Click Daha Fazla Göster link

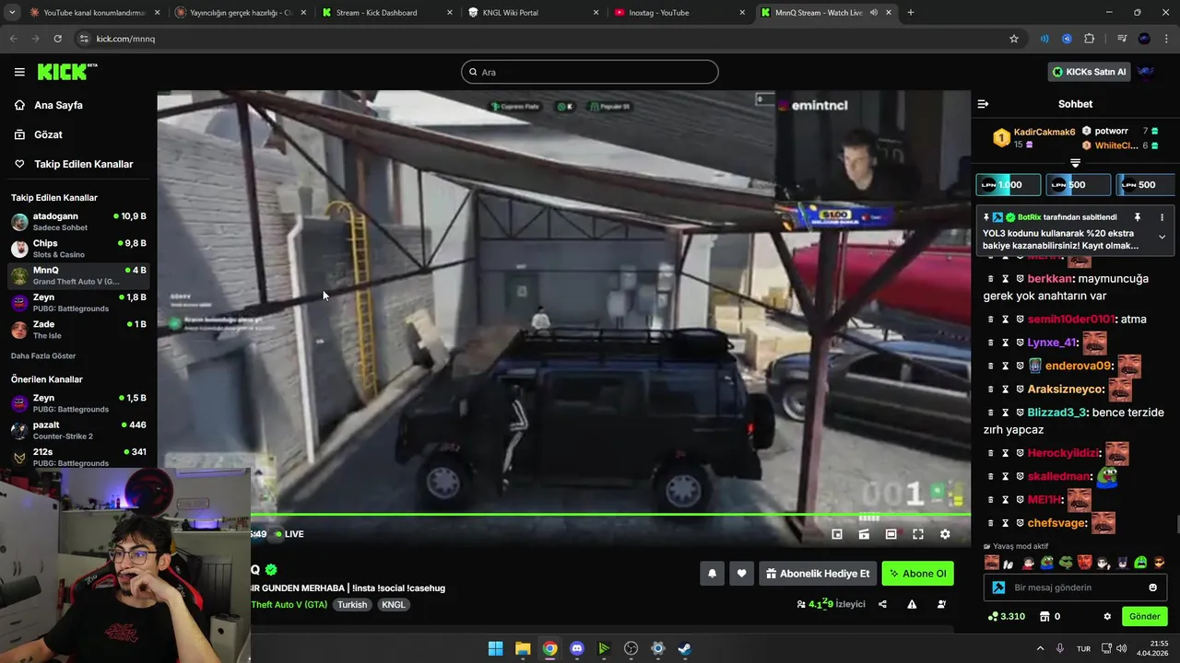43,355
